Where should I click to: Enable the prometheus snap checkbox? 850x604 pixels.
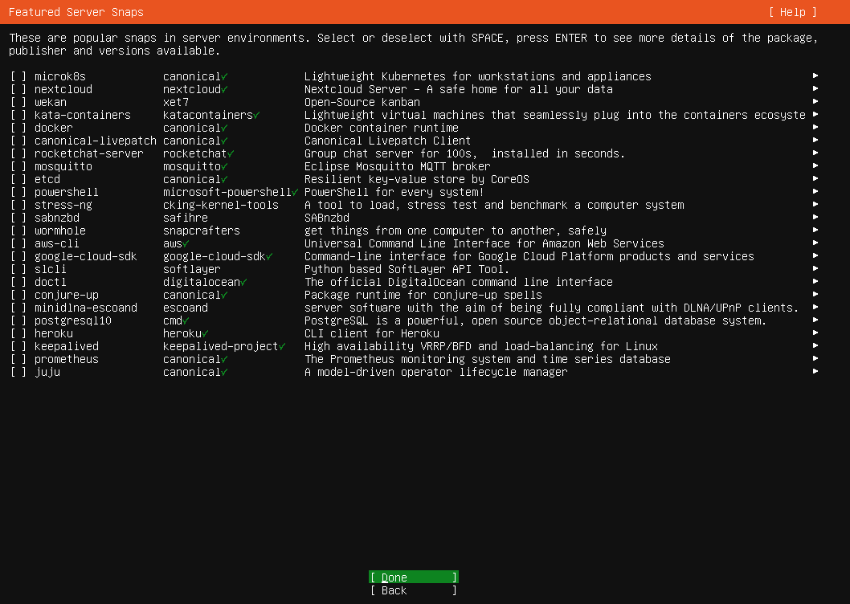coord(18,360)
